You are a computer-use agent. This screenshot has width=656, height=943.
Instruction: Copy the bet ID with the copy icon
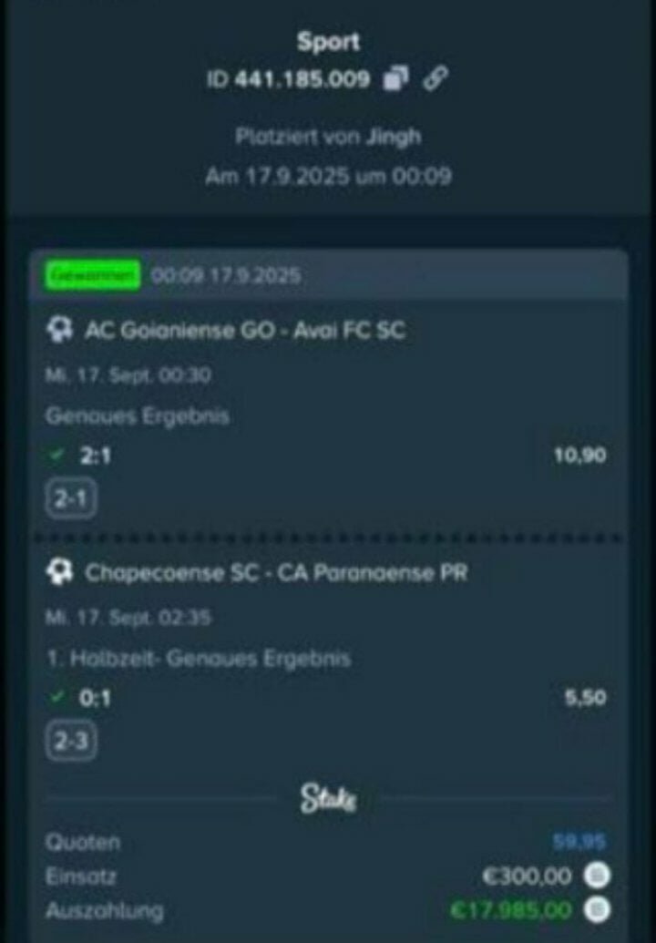pos(395,78)
